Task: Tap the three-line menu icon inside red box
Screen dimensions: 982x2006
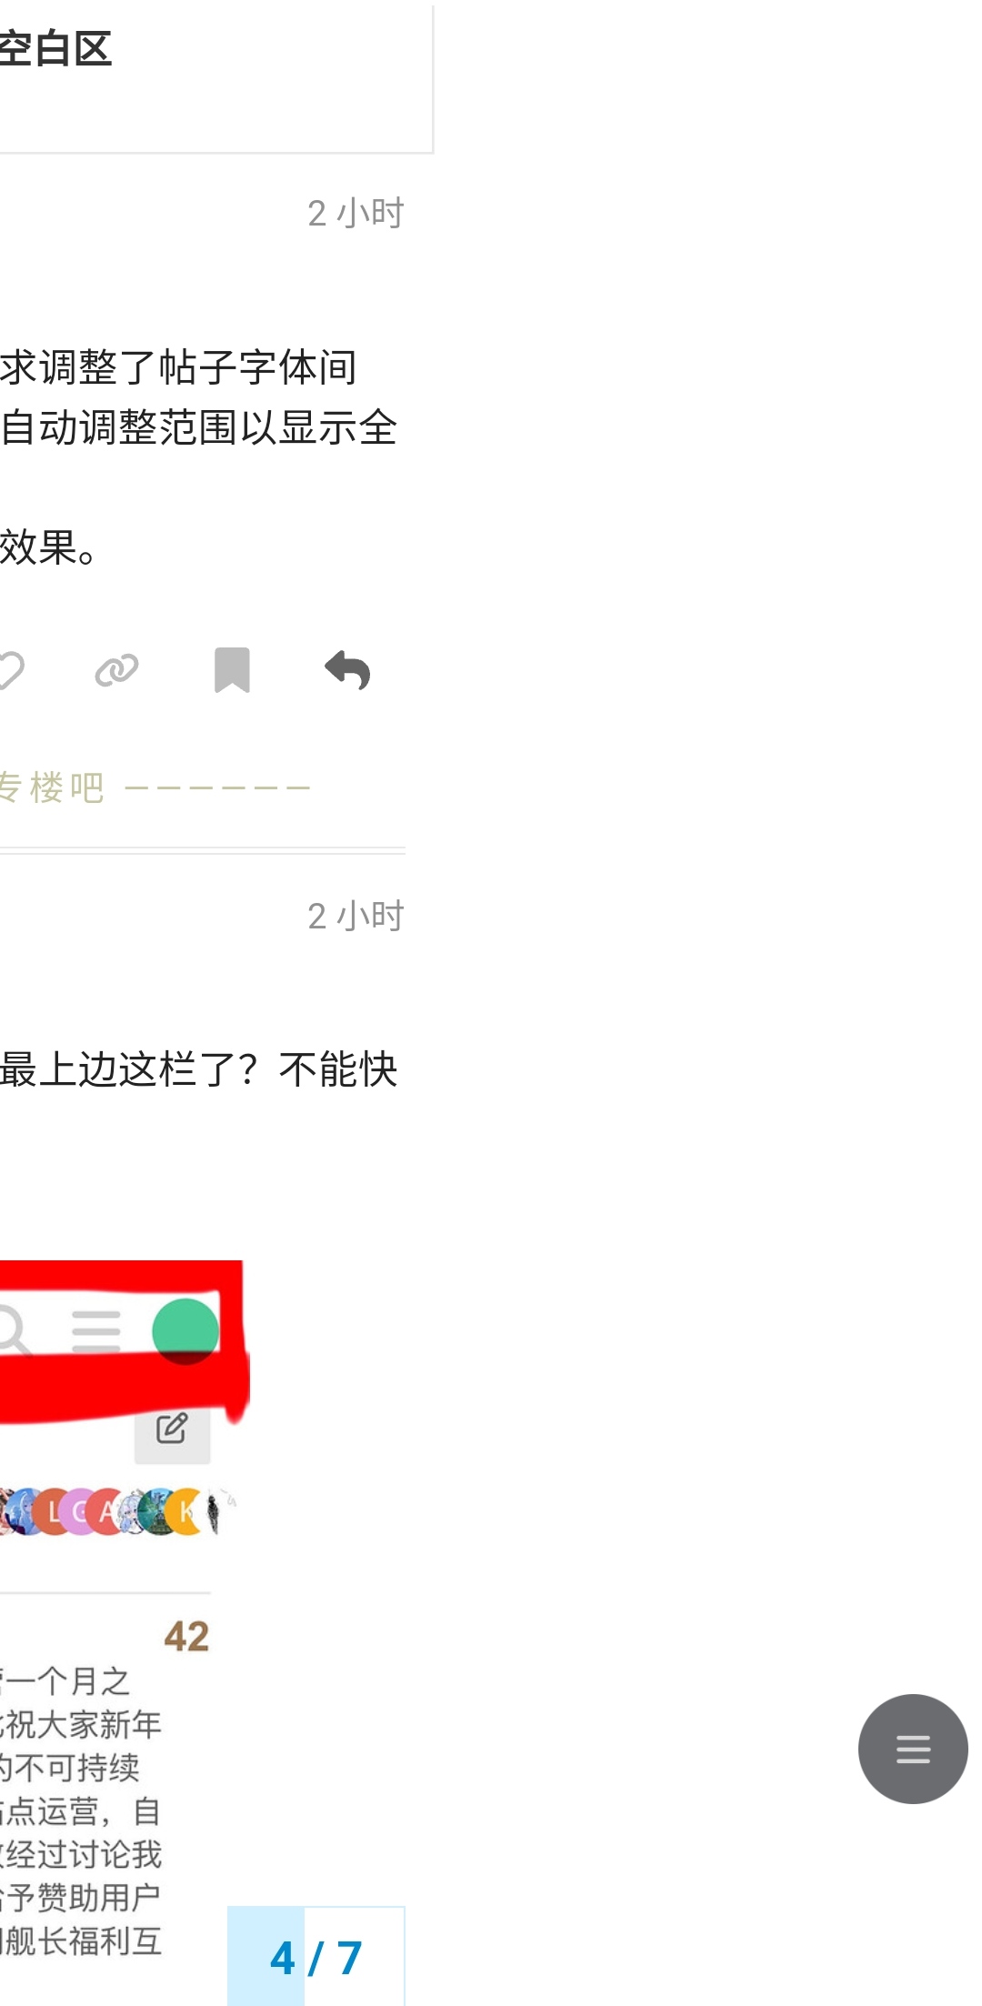Action: pos(96,1331)
